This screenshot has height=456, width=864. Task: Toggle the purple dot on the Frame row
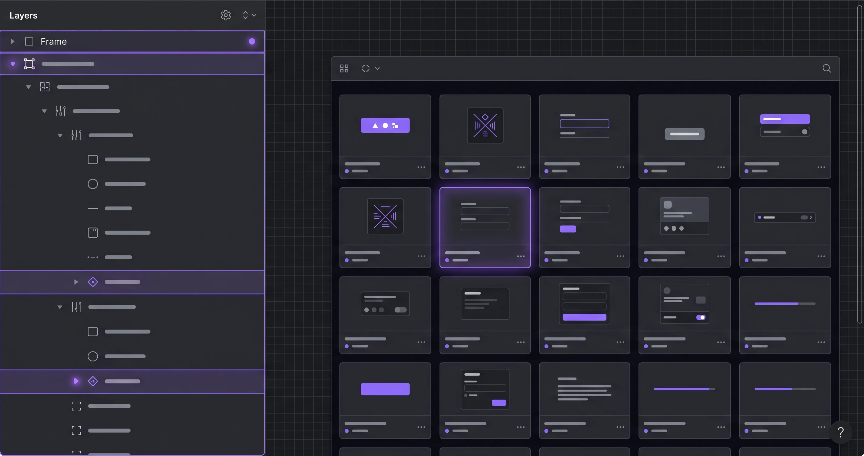pos(252,41)
